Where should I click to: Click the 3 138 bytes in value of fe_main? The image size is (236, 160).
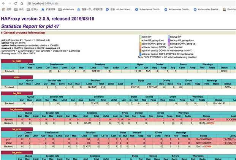click(138, 71)
